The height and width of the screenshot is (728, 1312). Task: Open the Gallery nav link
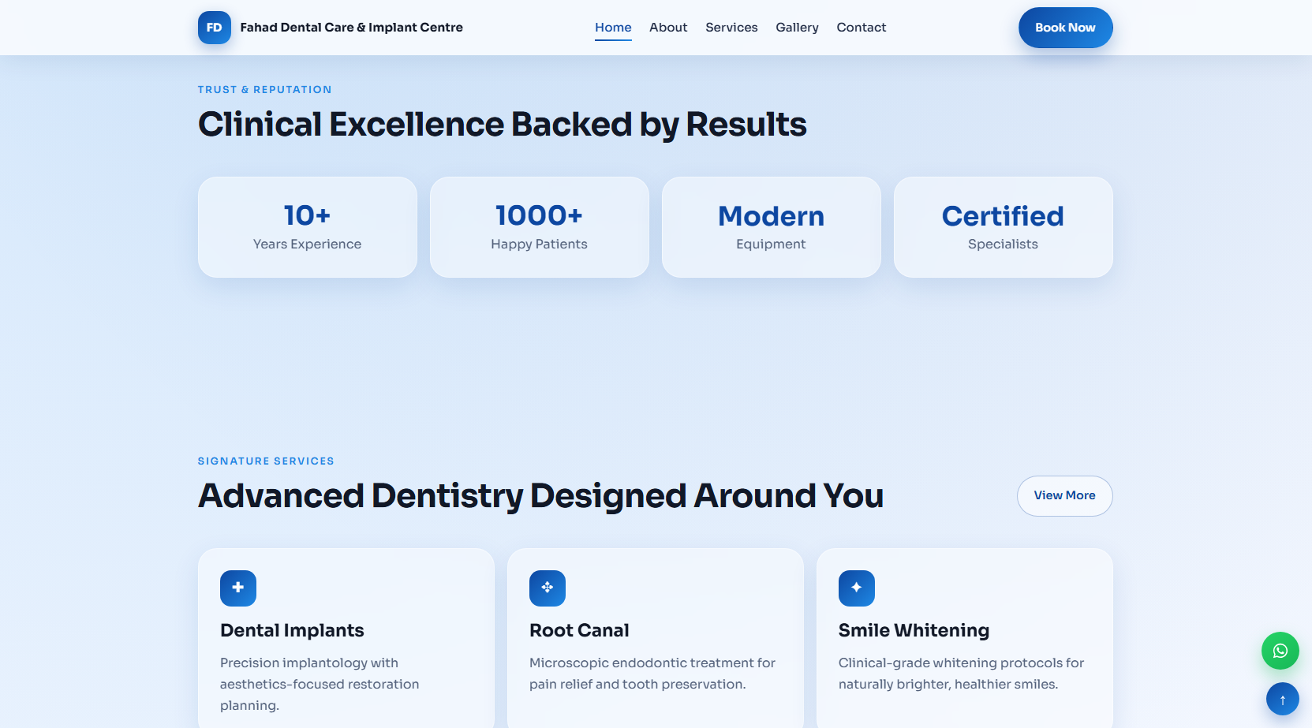797,28
